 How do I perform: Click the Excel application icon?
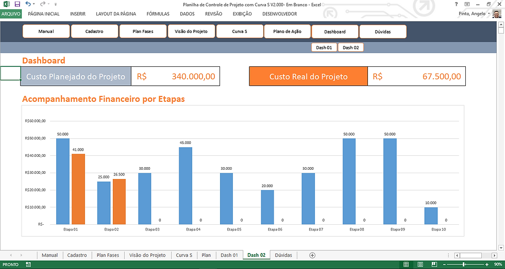pyautogui.click(x=6, y=4)
